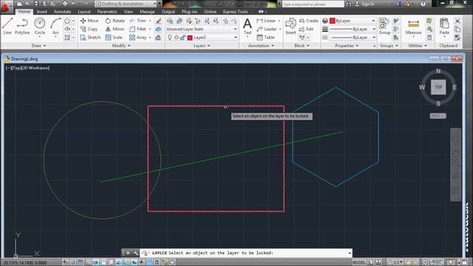This screenshot has width=473, height=266.
Task: Click the MODEL space button in status bar
Action: click(359, 262)
